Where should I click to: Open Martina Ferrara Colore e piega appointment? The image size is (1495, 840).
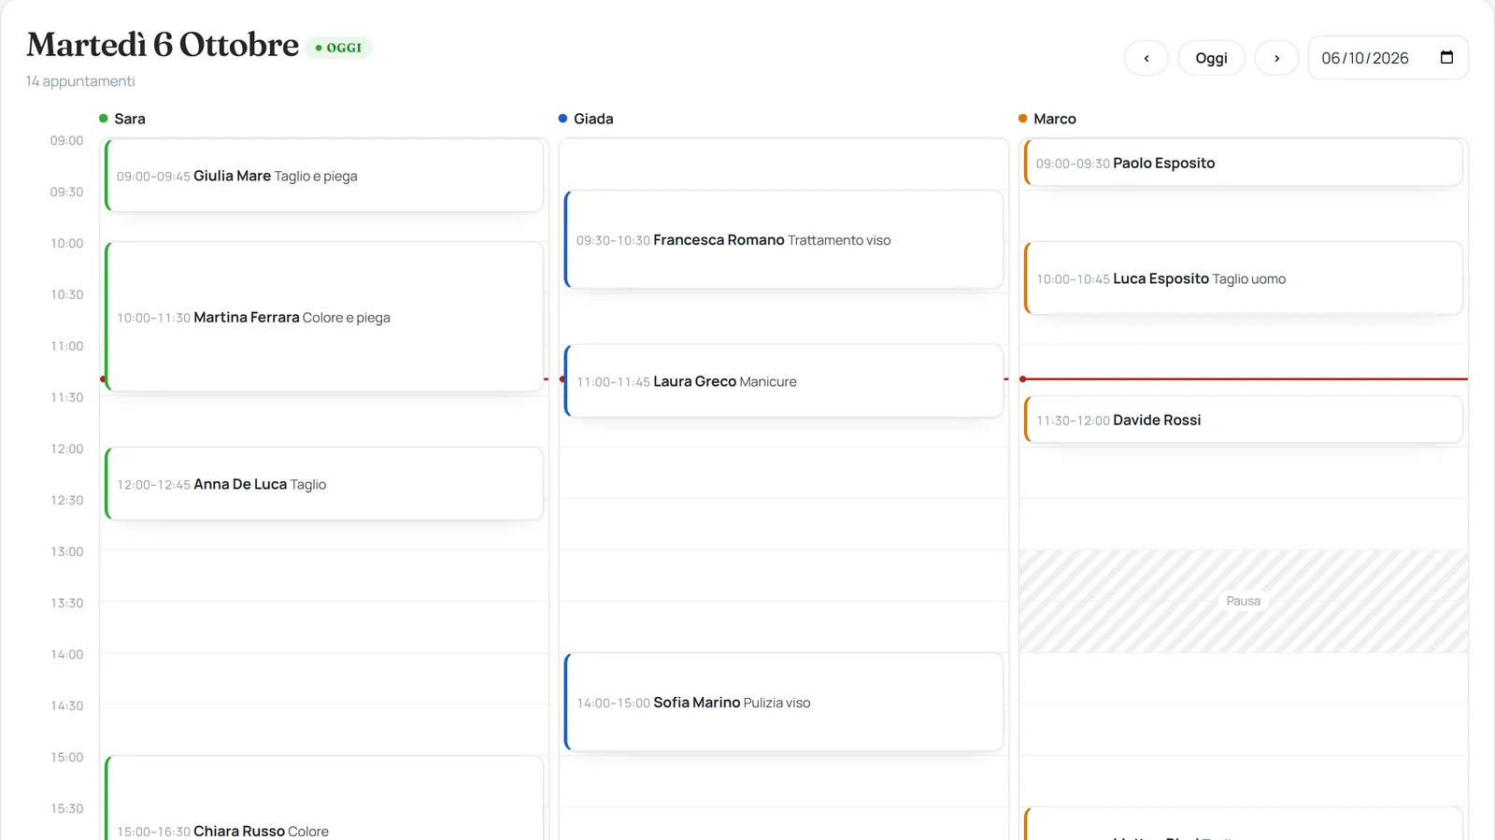pyautogui.click(x=324, y=317)
